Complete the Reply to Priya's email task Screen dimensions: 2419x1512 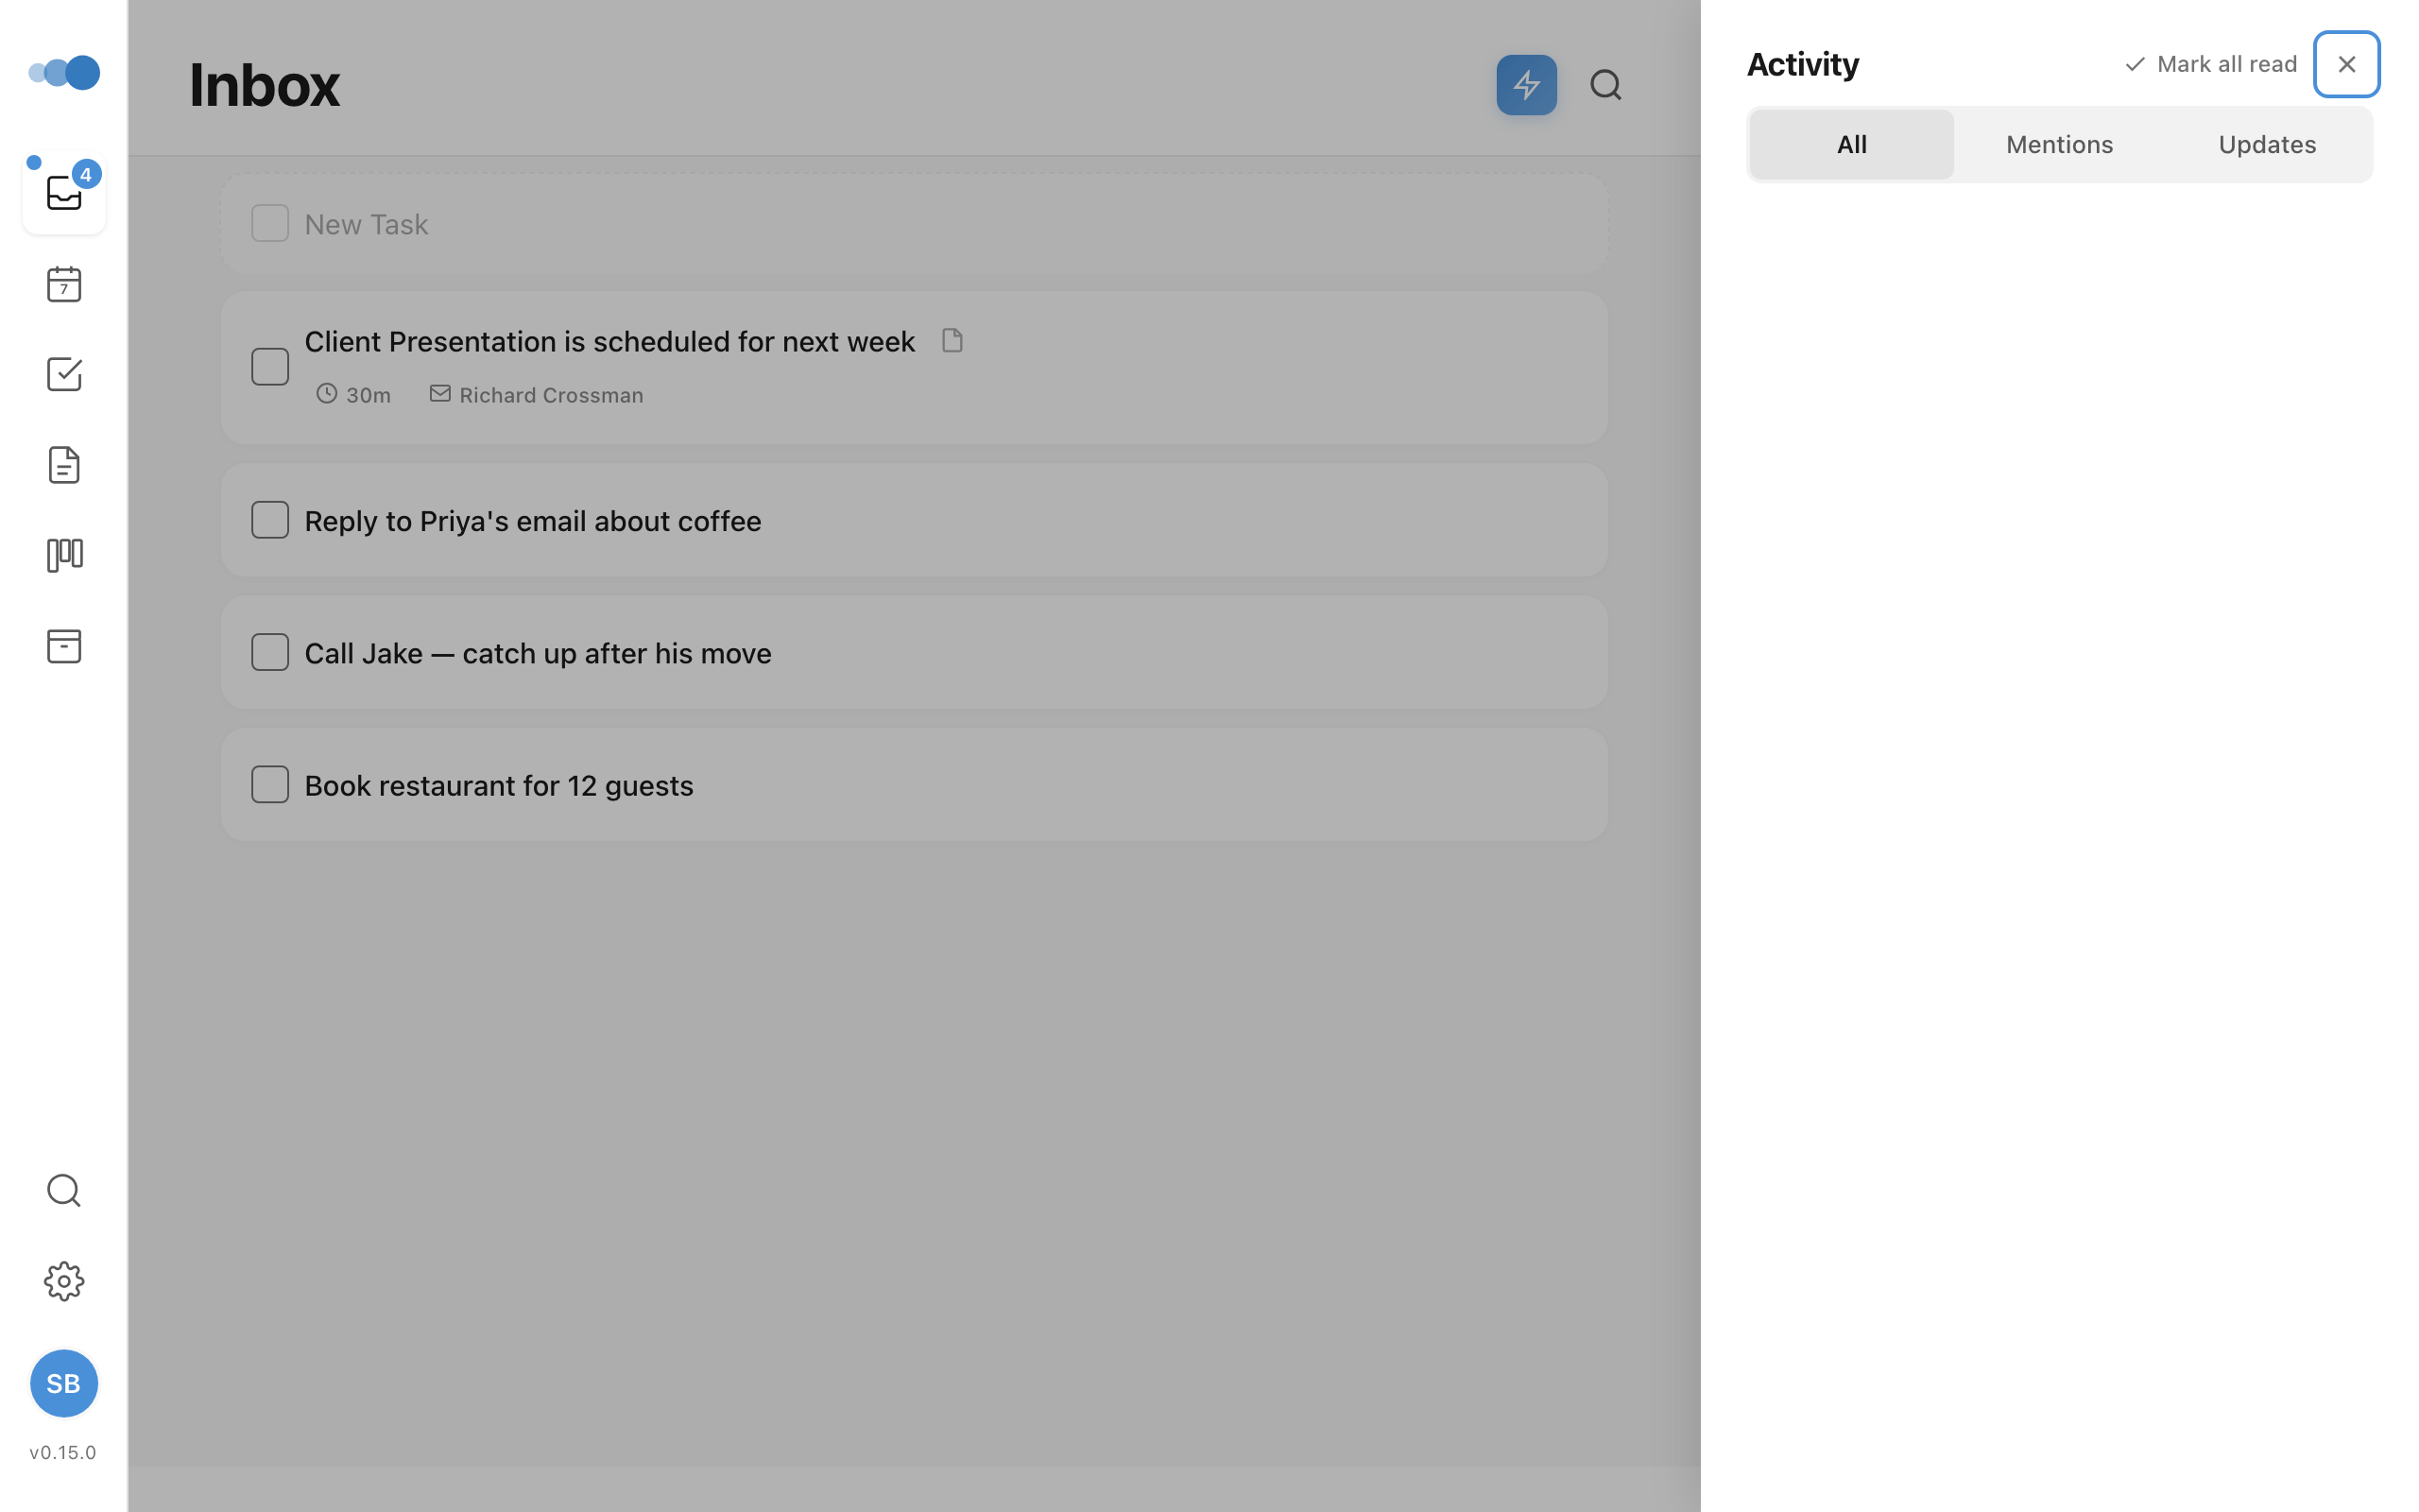click(269, 519)
